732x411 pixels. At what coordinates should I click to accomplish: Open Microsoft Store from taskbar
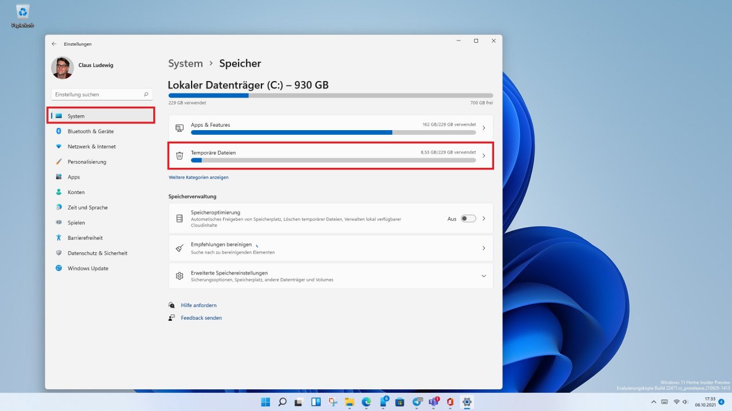[400, 402]
